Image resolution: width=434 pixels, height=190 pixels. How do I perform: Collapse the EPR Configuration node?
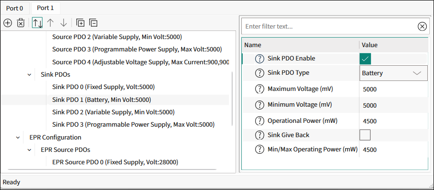coord(18,137)
